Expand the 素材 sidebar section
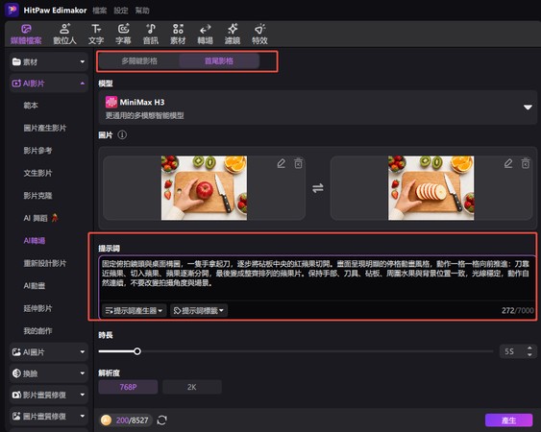 pyautogui.click(x=49, y=62)
